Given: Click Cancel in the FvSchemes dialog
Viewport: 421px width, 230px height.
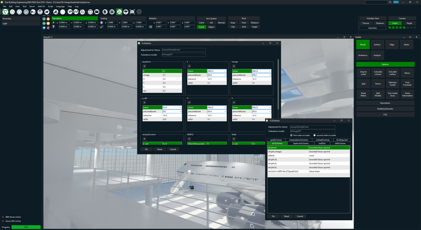Looking at the screenshot, I should click(x=300, y=216).
